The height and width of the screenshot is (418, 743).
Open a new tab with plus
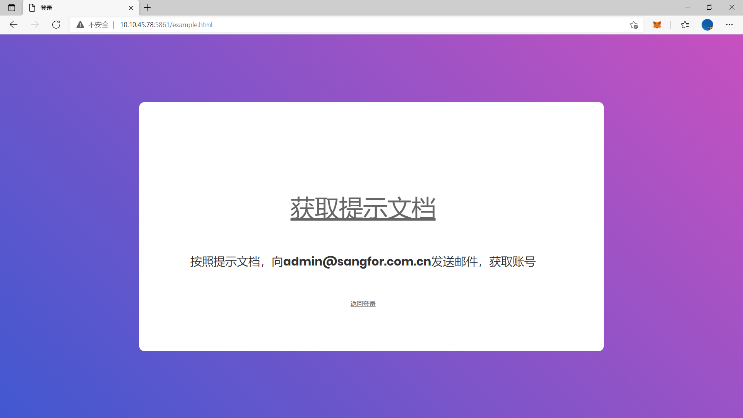(x=147, y=8)
